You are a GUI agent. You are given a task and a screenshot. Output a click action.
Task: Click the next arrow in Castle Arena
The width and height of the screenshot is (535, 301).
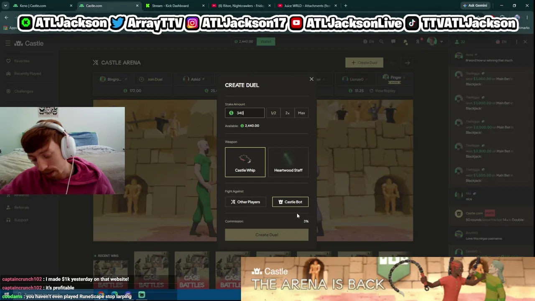click(x=407, y=63)
